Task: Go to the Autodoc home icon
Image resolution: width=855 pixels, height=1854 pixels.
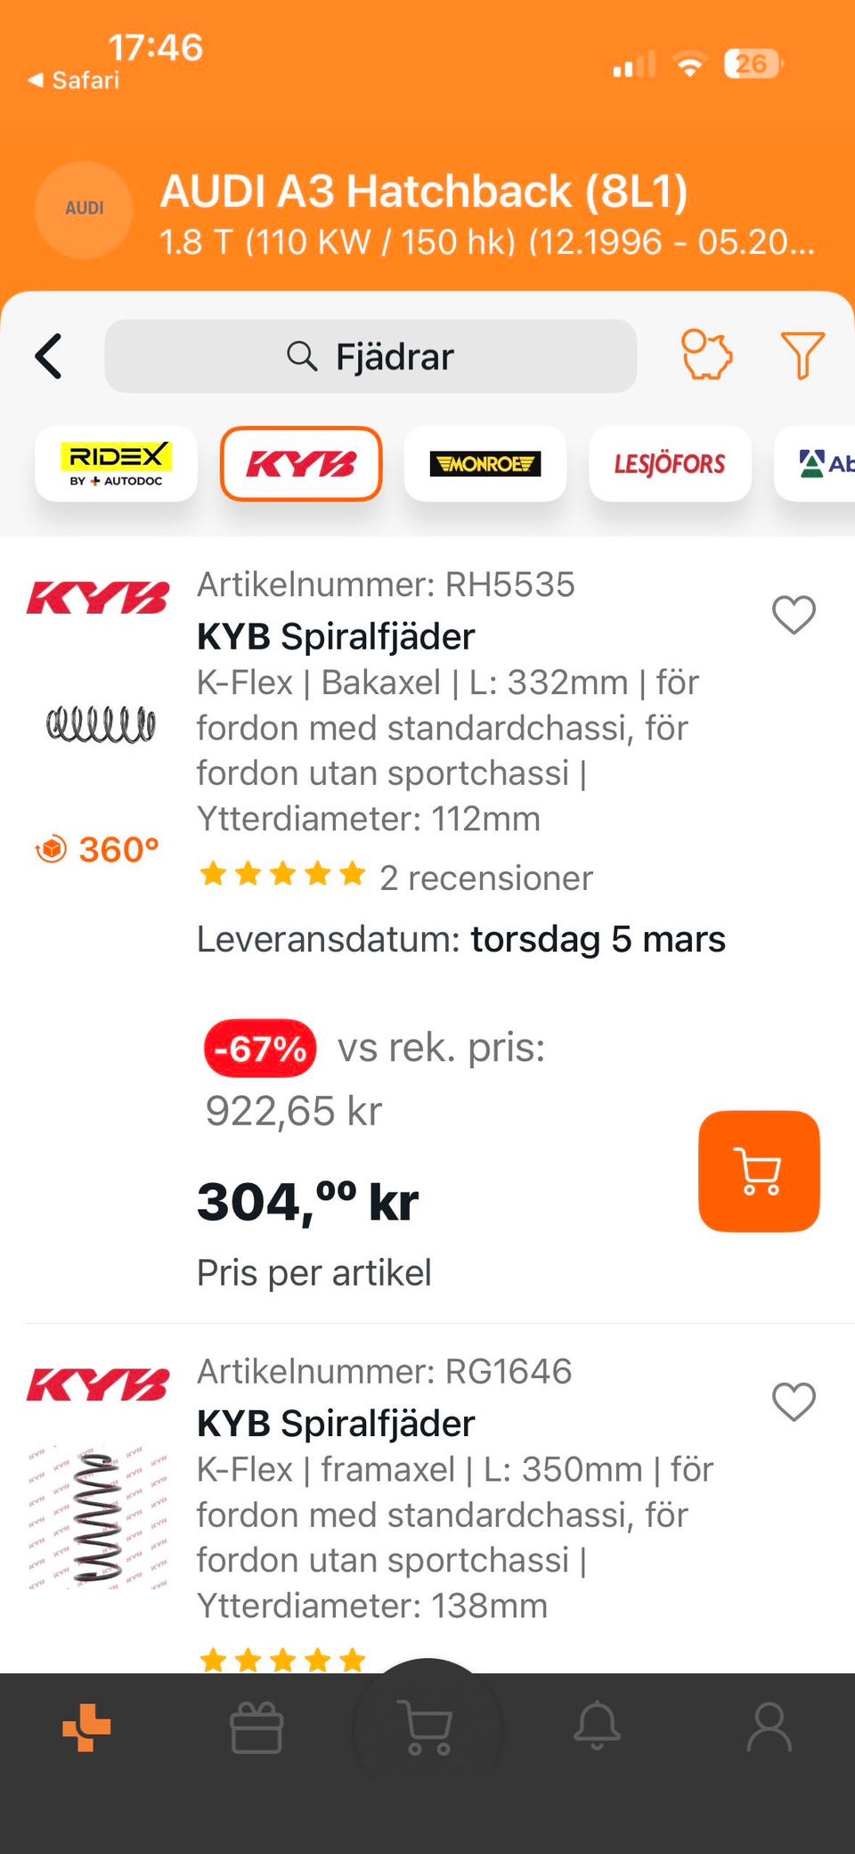Action: pyautogui.click(x=86, y=1727)
